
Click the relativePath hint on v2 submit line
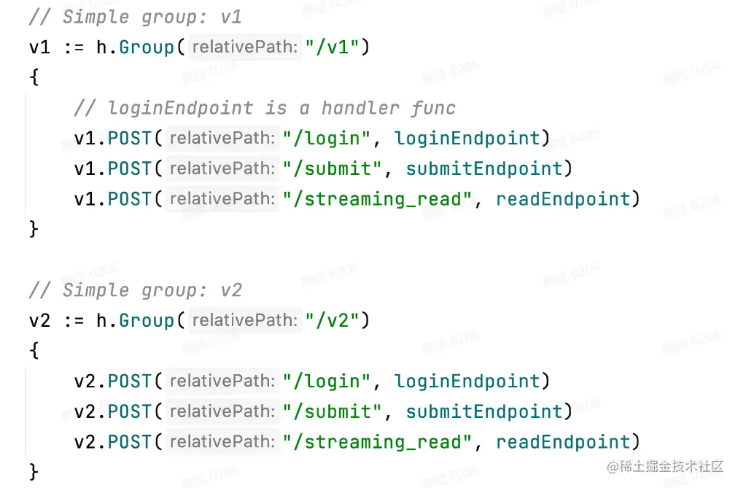(222, 411)
